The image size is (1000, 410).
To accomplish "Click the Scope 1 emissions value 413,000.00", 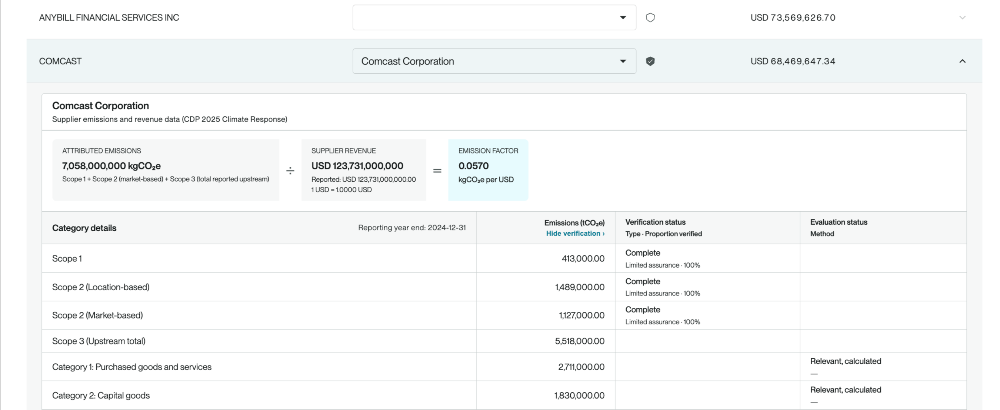I will click(x=583, y=258).
